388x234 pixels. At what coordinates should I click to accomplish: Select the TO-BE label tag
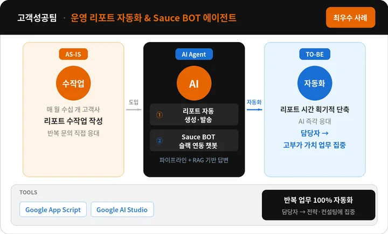(315, 54)
